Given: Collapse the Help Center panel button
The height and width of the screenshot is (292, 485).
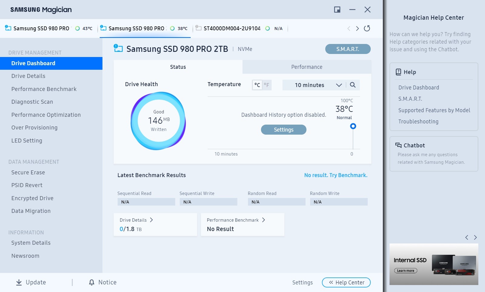Looking at the screenshot, I should pyautogui.click(x=346, y=283).
